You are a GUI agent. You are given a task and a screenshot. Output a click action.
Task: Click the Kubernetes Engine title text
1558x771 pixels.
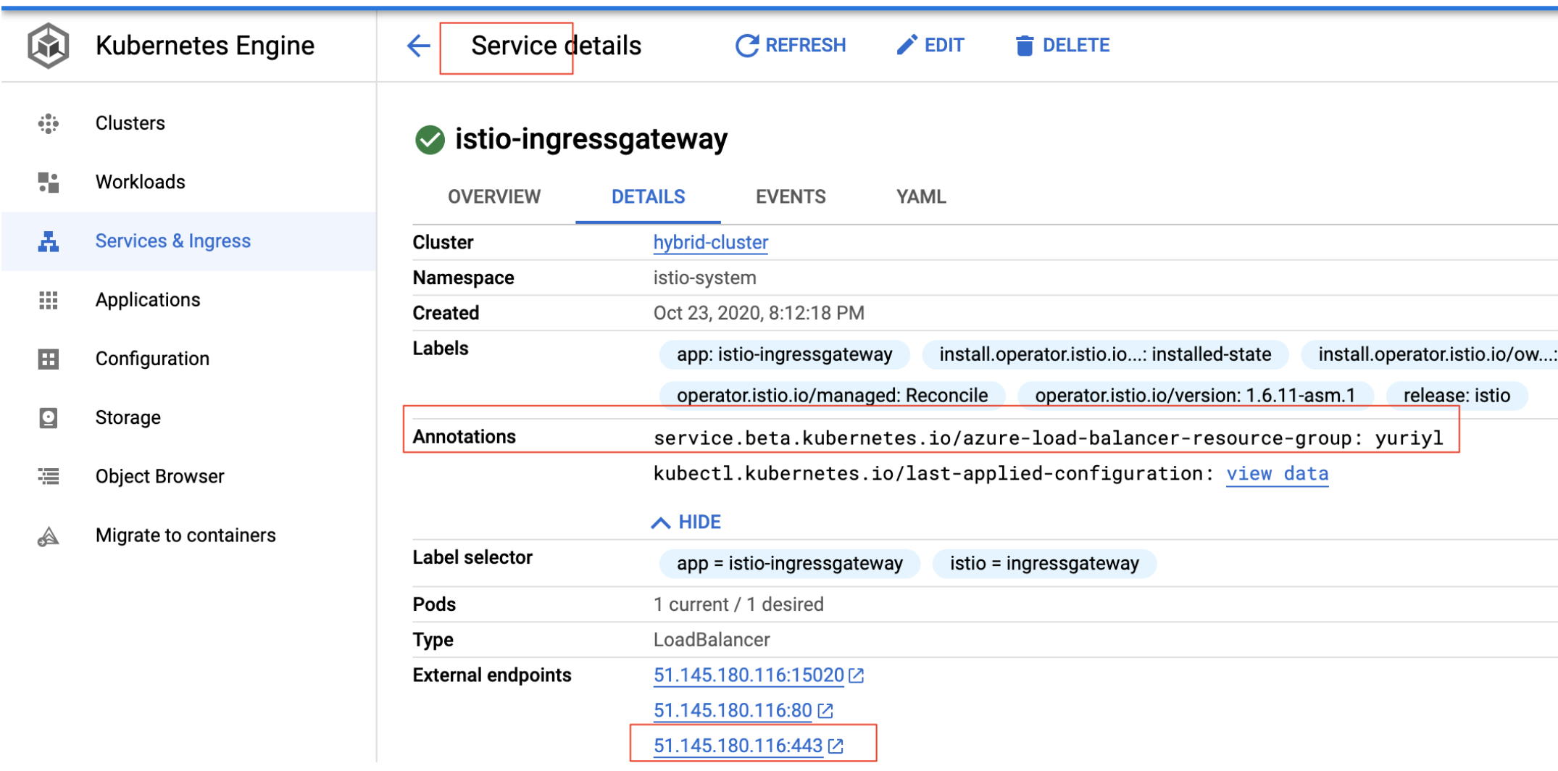coord(205,46)
